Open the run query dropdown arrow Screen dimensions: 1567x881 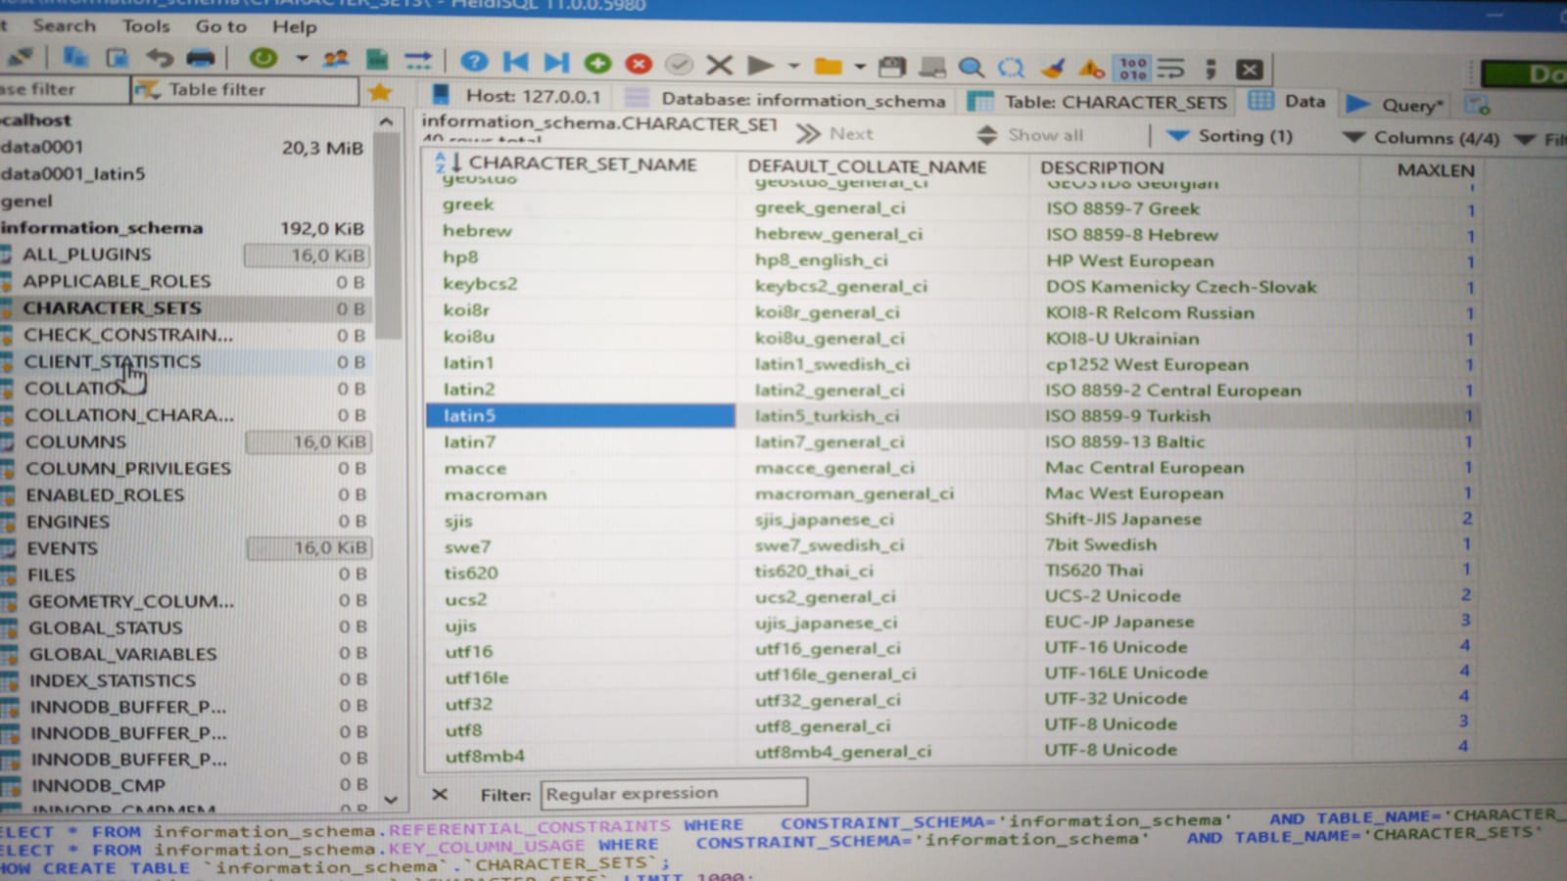pos(793,67)
